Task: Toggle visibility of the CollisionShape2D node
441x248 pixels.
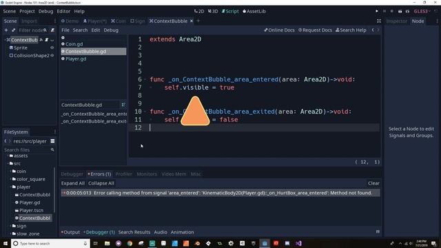Action: pyautogui.click(x=52, y=56)
